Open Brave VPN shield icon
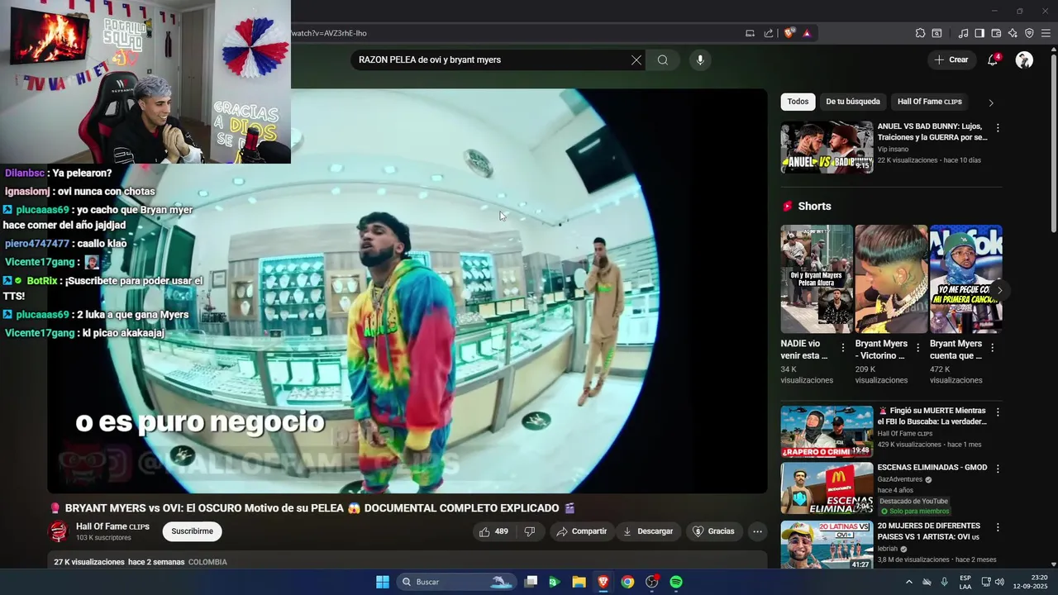1058x595 pixels. click(1029, 33)
